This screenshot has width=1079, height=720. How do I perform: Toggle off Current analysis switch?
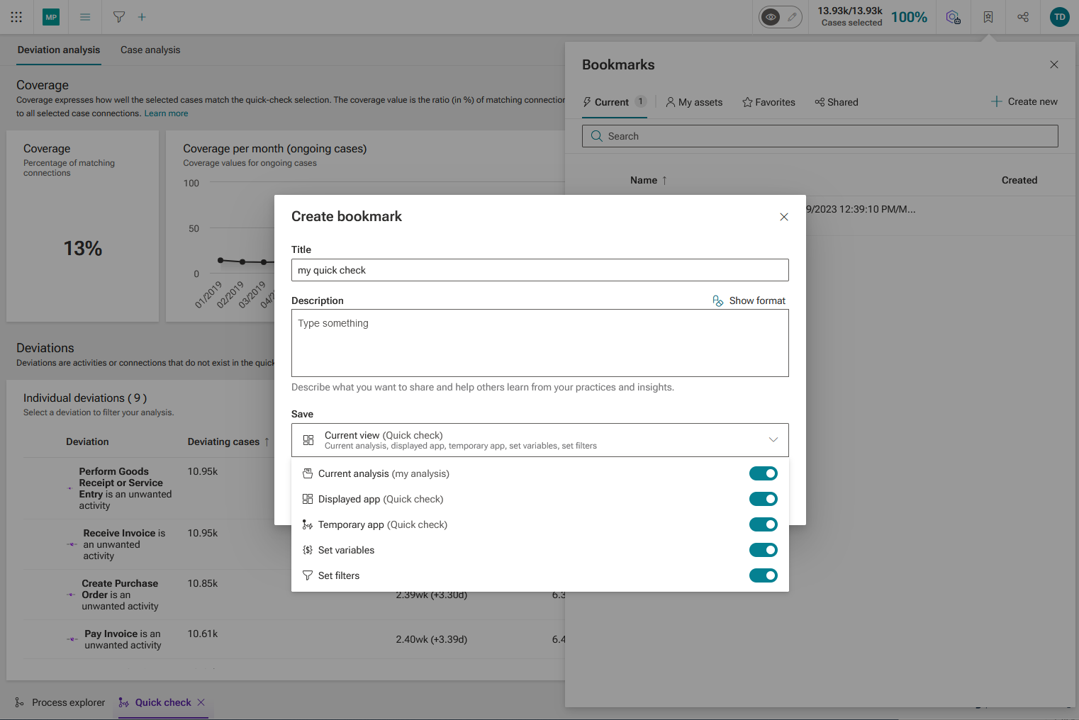[764, 473]
